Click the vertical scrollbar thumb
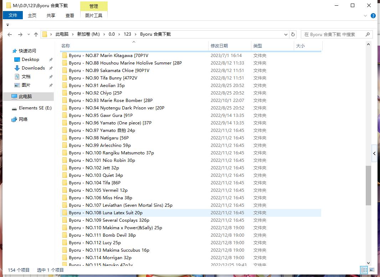380x277 pixels. (368, 185)
